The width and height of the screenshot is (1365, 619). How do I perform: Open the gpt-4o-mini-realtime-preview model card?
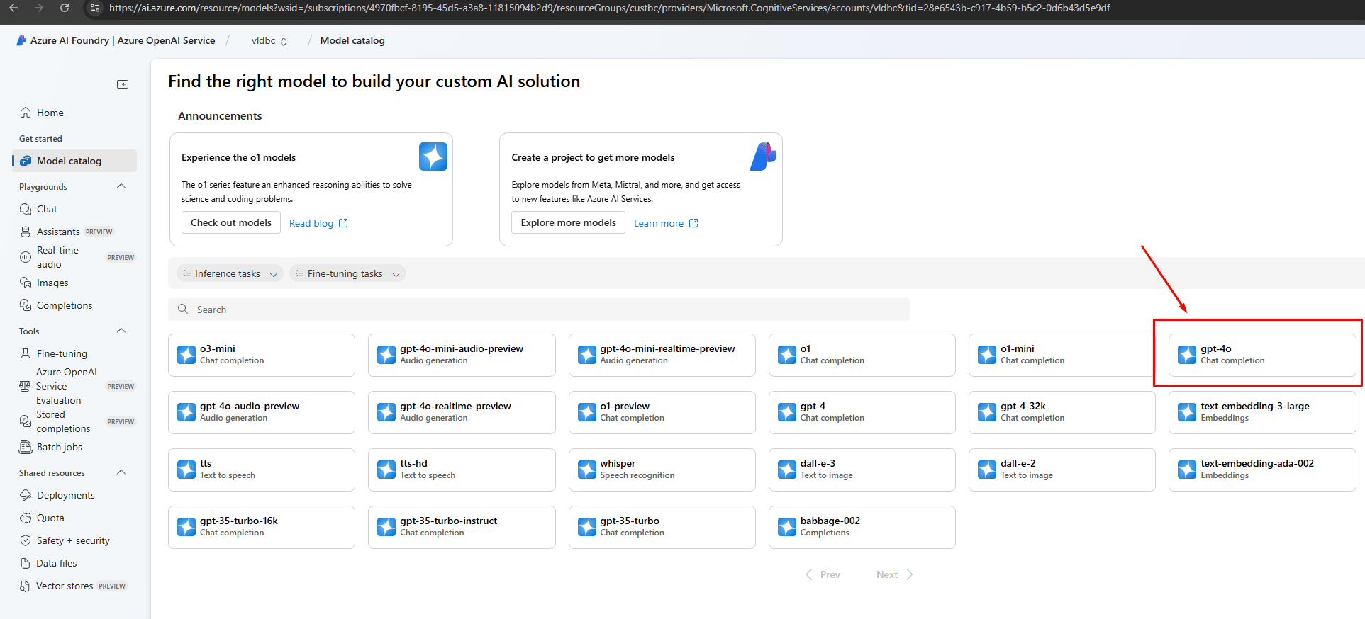(662, 355)
